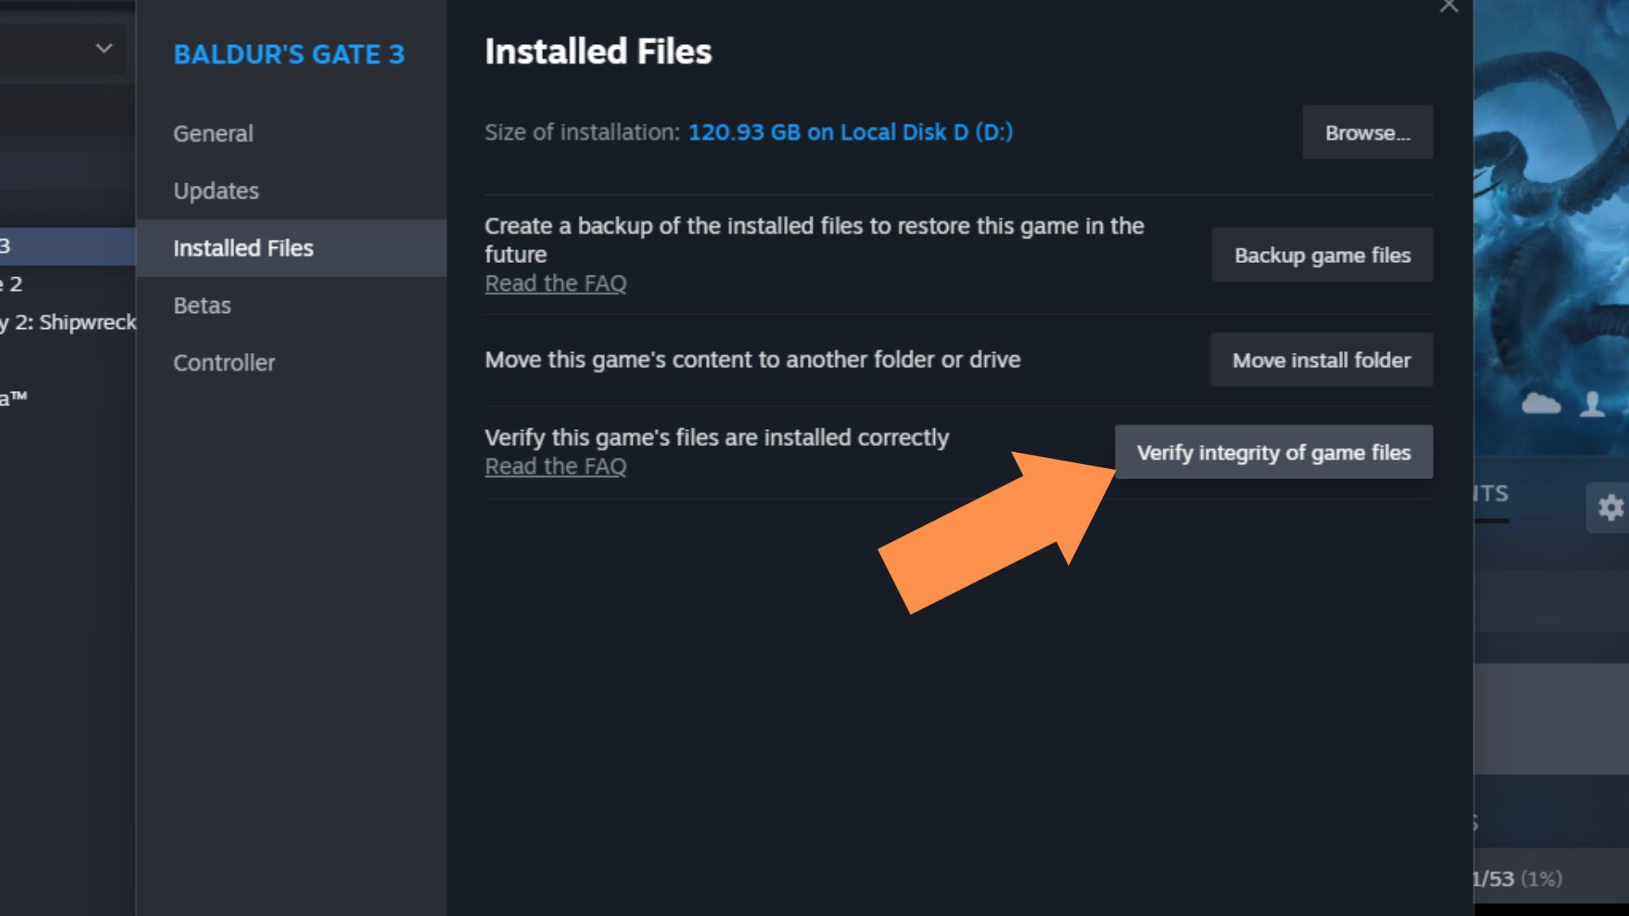The image size is (1629, 916).
Task: Click the settings gear icon
Action: [x=1609, y=509]
